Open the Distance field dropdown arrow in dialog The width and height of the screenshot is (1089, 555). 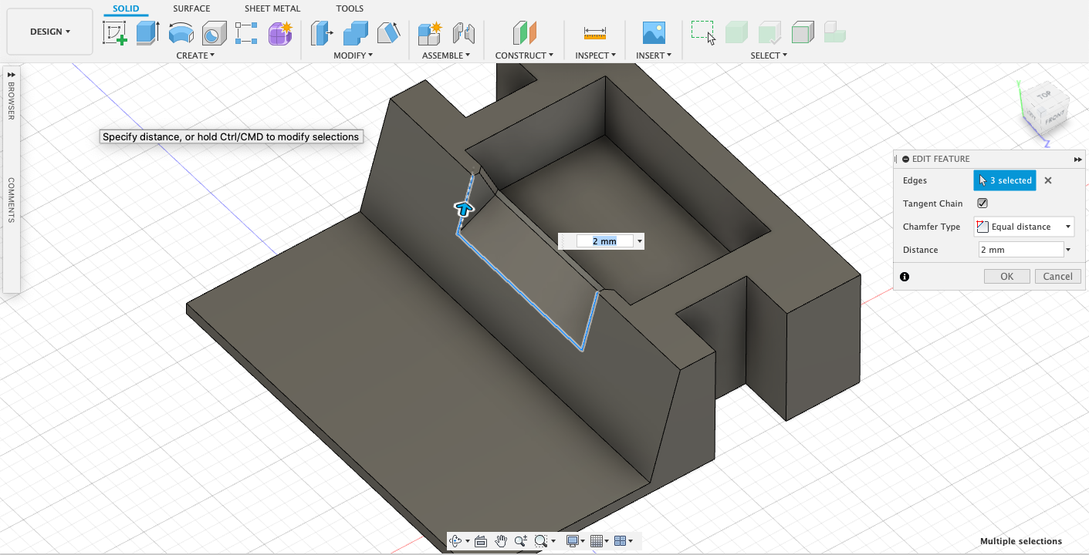[1068, 250]
